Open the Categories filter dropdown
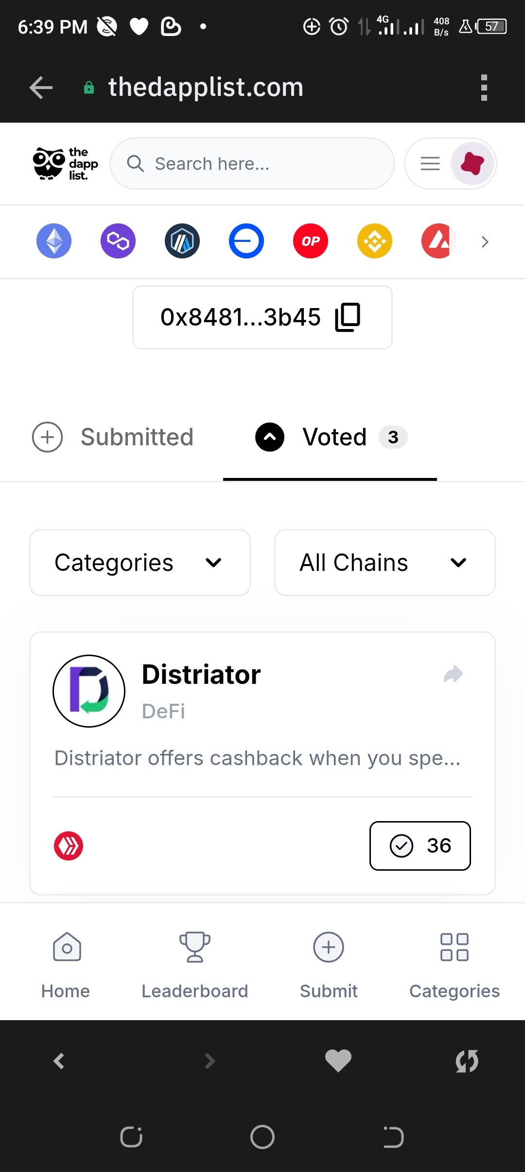The height and width of the screenshot is (1172, 525). (140, 563)
